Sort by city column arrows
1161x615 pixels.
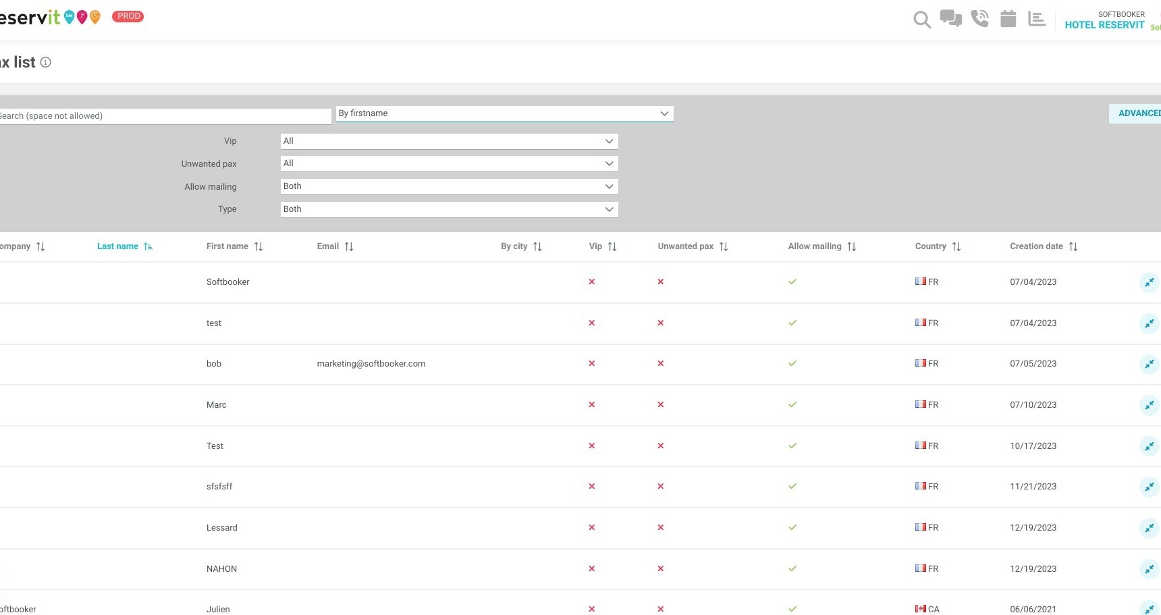pos(537,246)
